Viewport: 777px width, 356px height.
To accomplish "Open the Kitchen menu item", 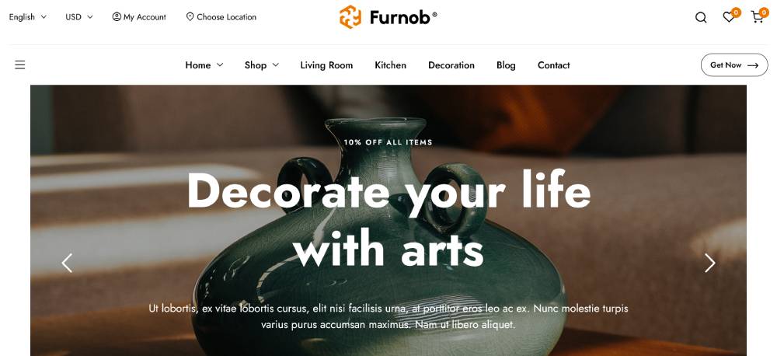I will (391, 65).
